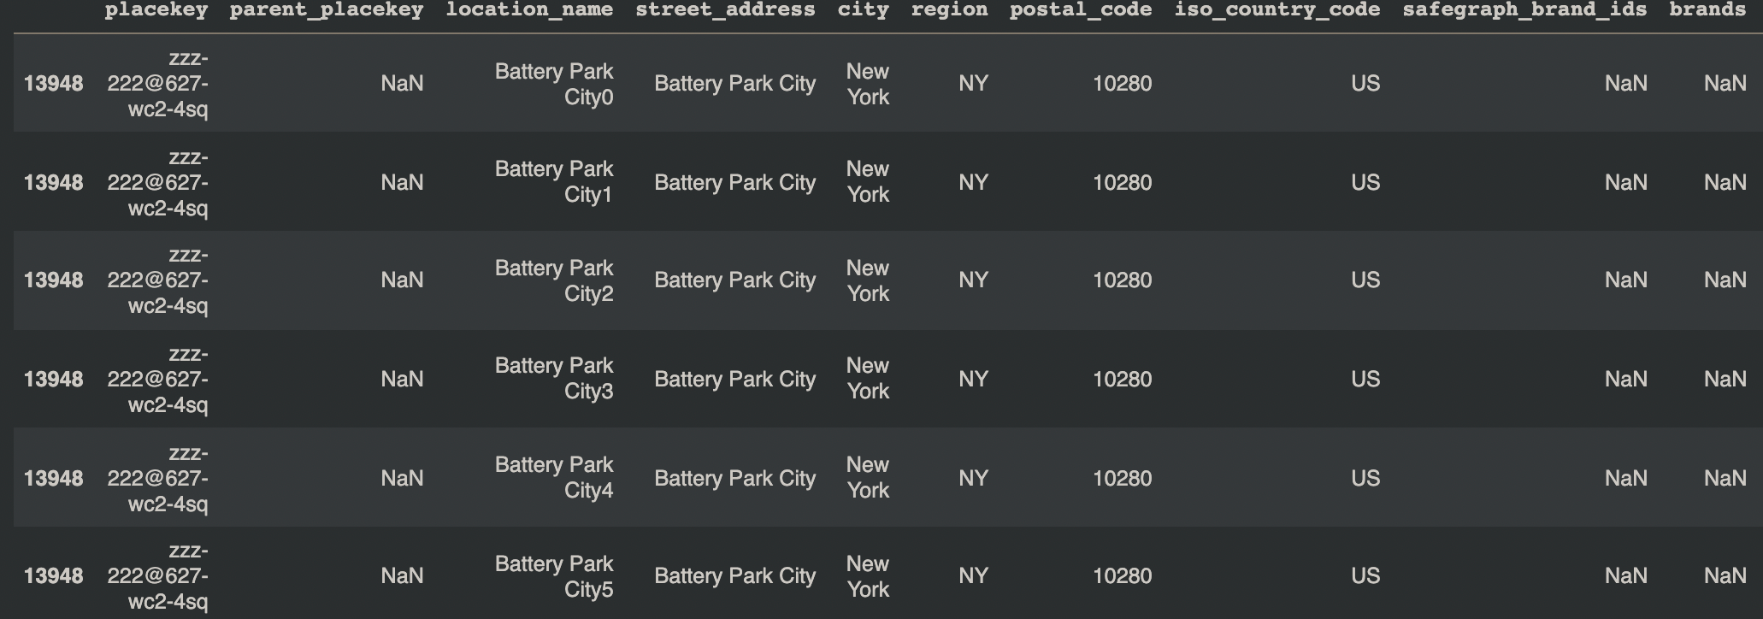Select postal code 10280 in the Battery Park City1 row
Image resolution: width=1763 pixels, height=619 pixels.
coord(1123,182)
